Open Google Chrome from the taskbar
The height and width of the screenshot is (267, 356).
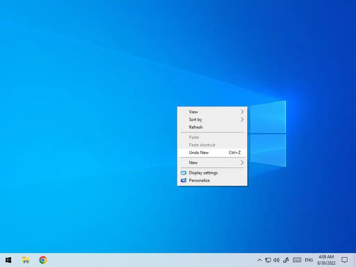click(x=43, y=260)
